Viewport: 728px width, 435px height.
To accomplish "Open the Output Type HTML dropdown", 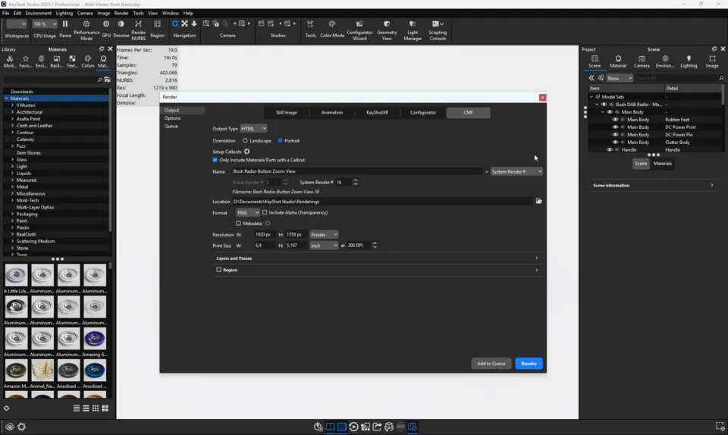I will pyautogui.click(x=253, y=129).
